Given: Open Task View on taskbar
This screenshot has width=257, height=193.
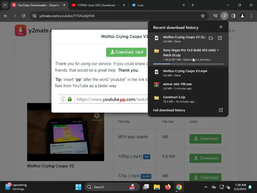Looking at the screenshot, I should (x=146, y=187).
